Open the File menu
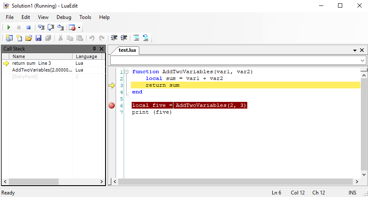Screen dimensions: 368x197 (x=10, y=17)
